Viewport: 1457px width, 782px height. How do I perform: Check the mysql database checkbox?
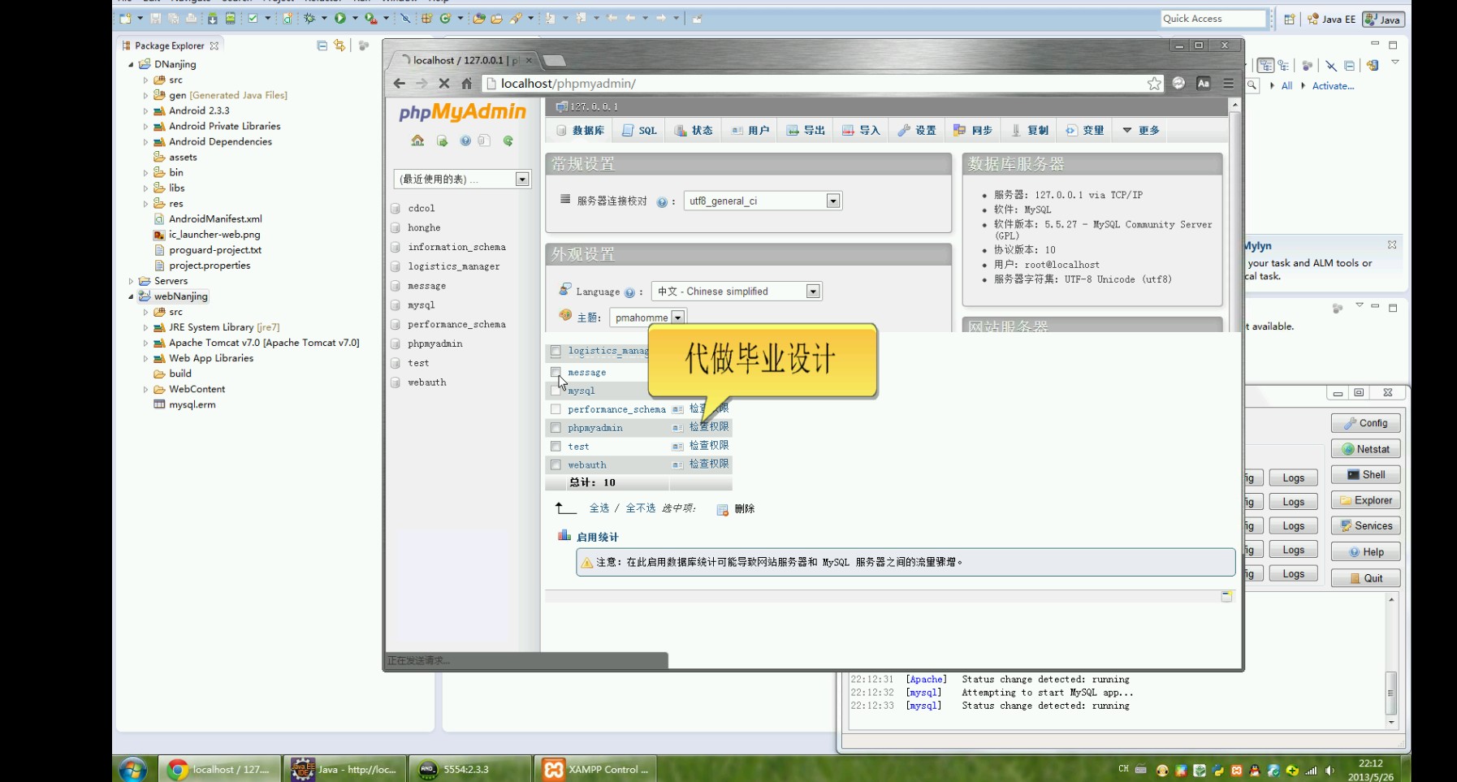click(556, 391)
